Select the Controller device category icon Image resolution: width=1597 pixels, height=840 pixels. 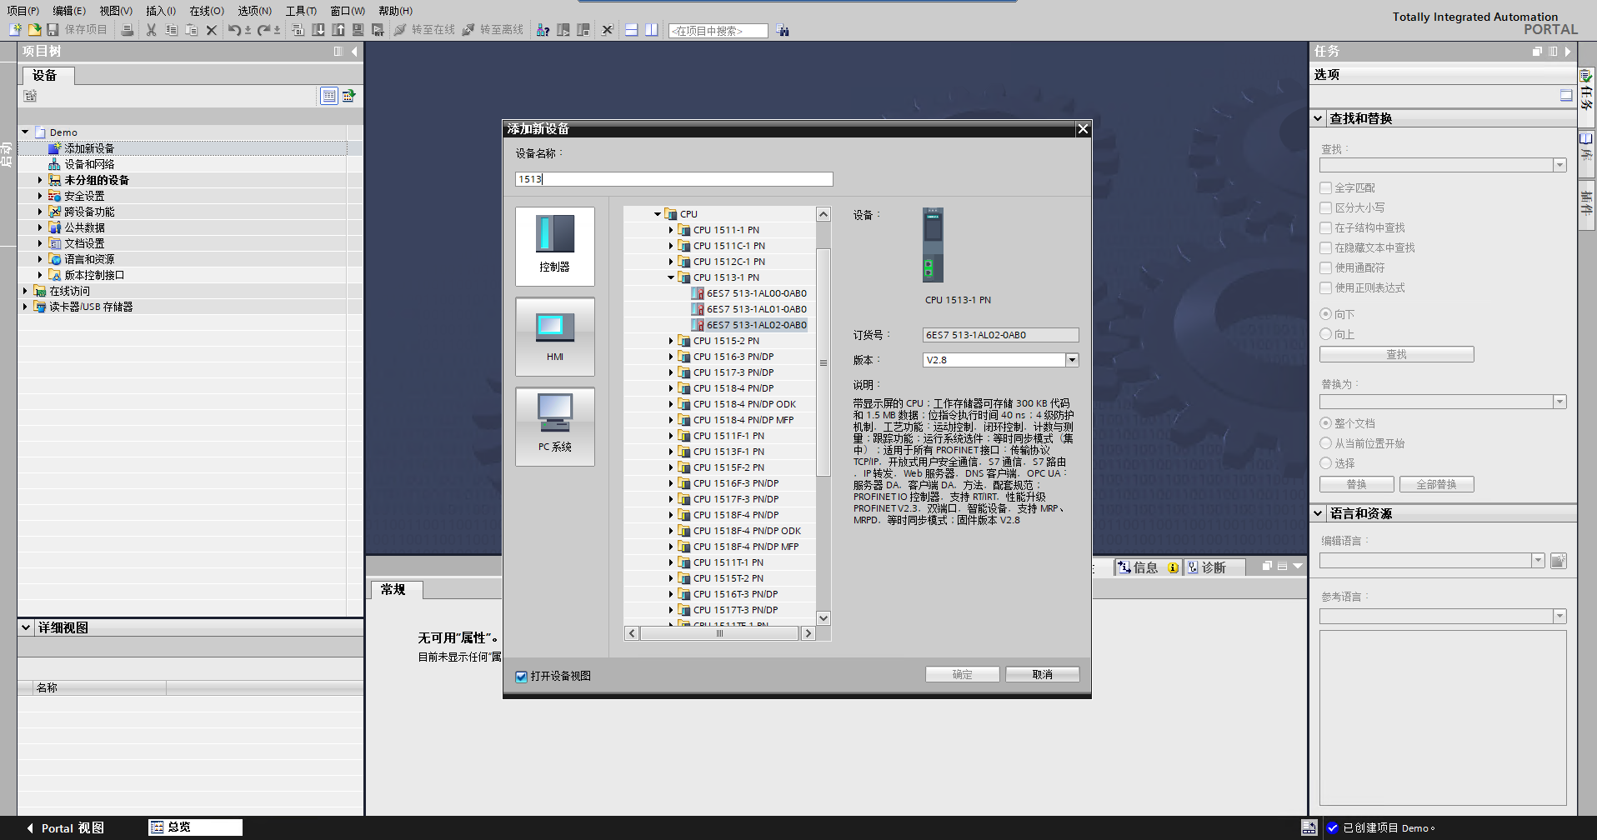tap(555, 246)
